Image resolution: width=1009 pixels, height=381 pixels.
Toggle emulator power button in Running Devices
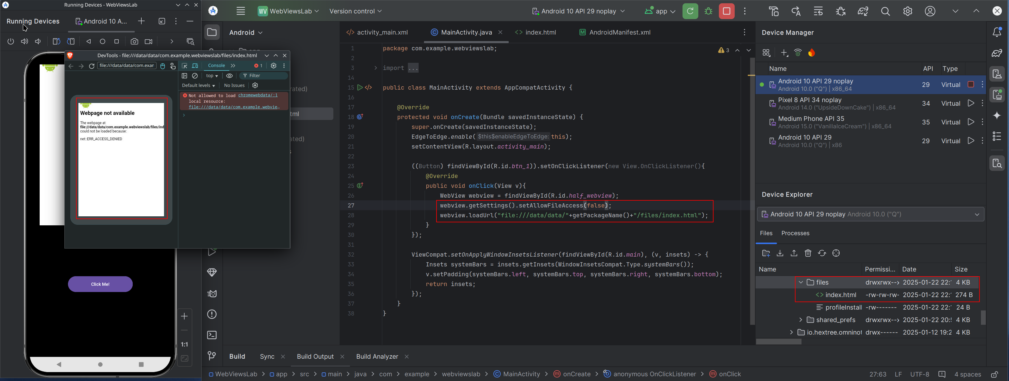pos(10,41)
